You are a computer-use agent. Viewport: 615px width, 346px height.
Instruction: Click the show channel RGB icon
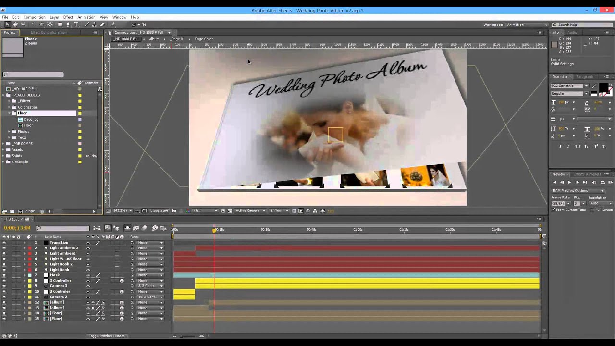tap(188, 210)
